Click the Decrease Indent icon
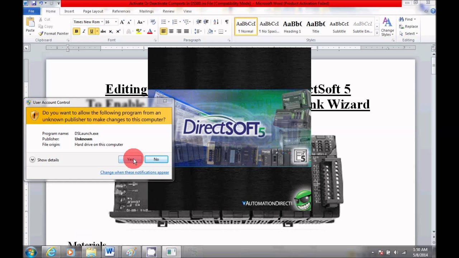Image resolution: width=459 pixels, height=258 pixels. [199, 22]
